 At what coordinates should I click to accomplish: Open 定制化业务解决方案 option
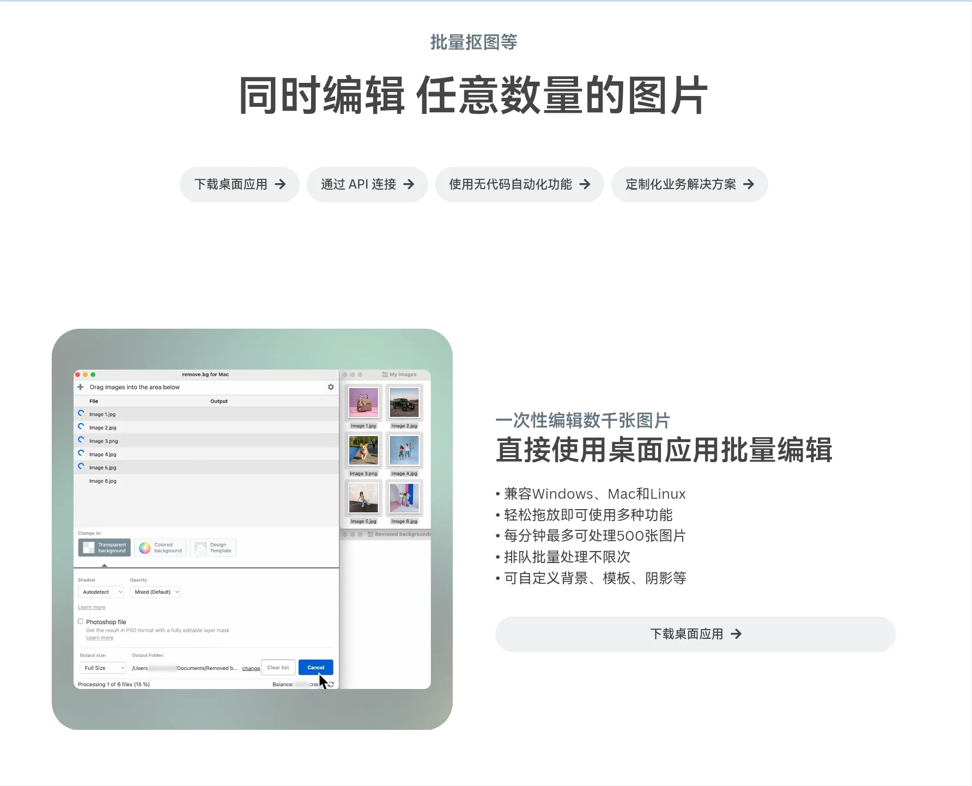(689, 184)
